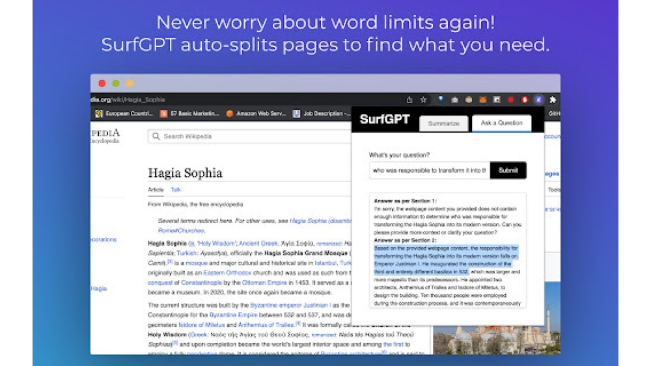The image size is (651, 366).
Task: Click the white square window extension icon
Action: click(497, 100)
